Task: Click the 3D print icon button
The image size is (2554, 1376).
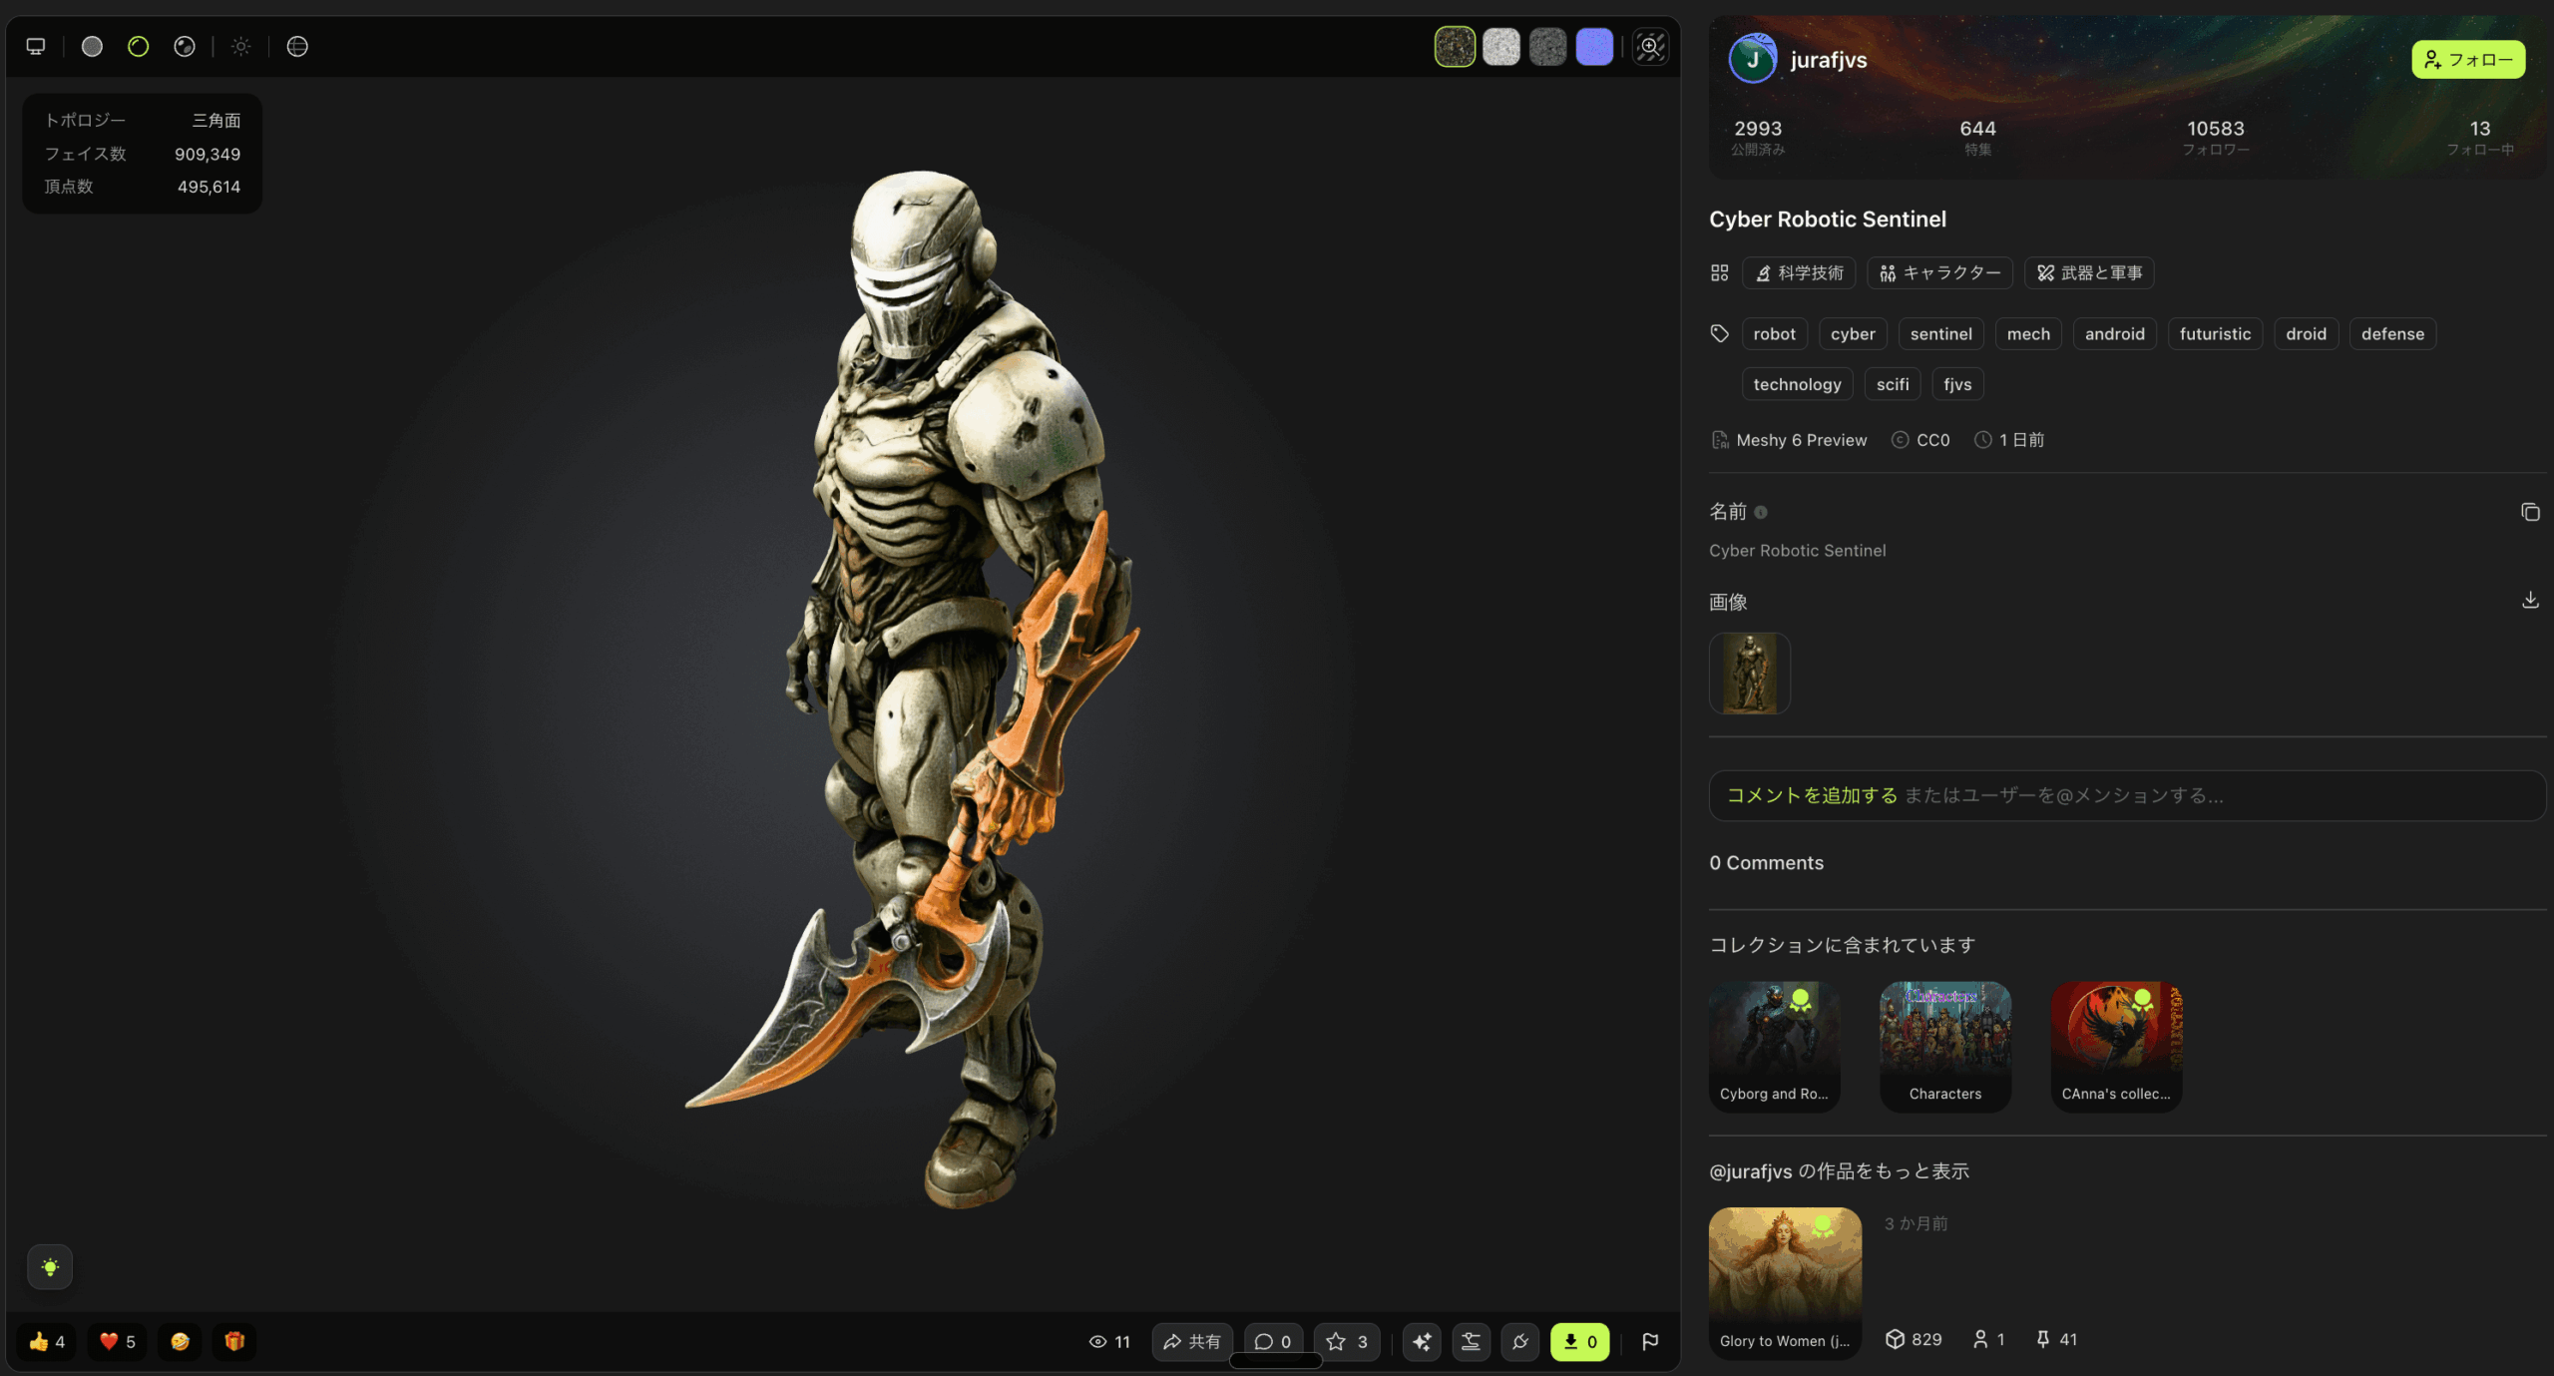Action: (1471, 1341)
